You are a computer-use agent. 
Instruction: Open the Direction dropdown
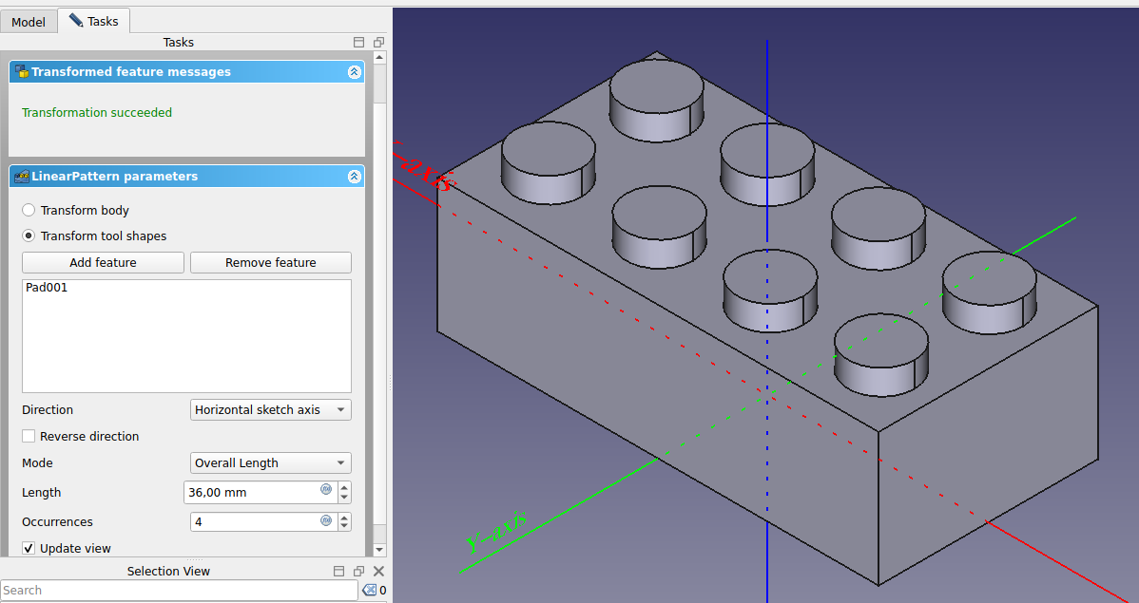(270, 410)
